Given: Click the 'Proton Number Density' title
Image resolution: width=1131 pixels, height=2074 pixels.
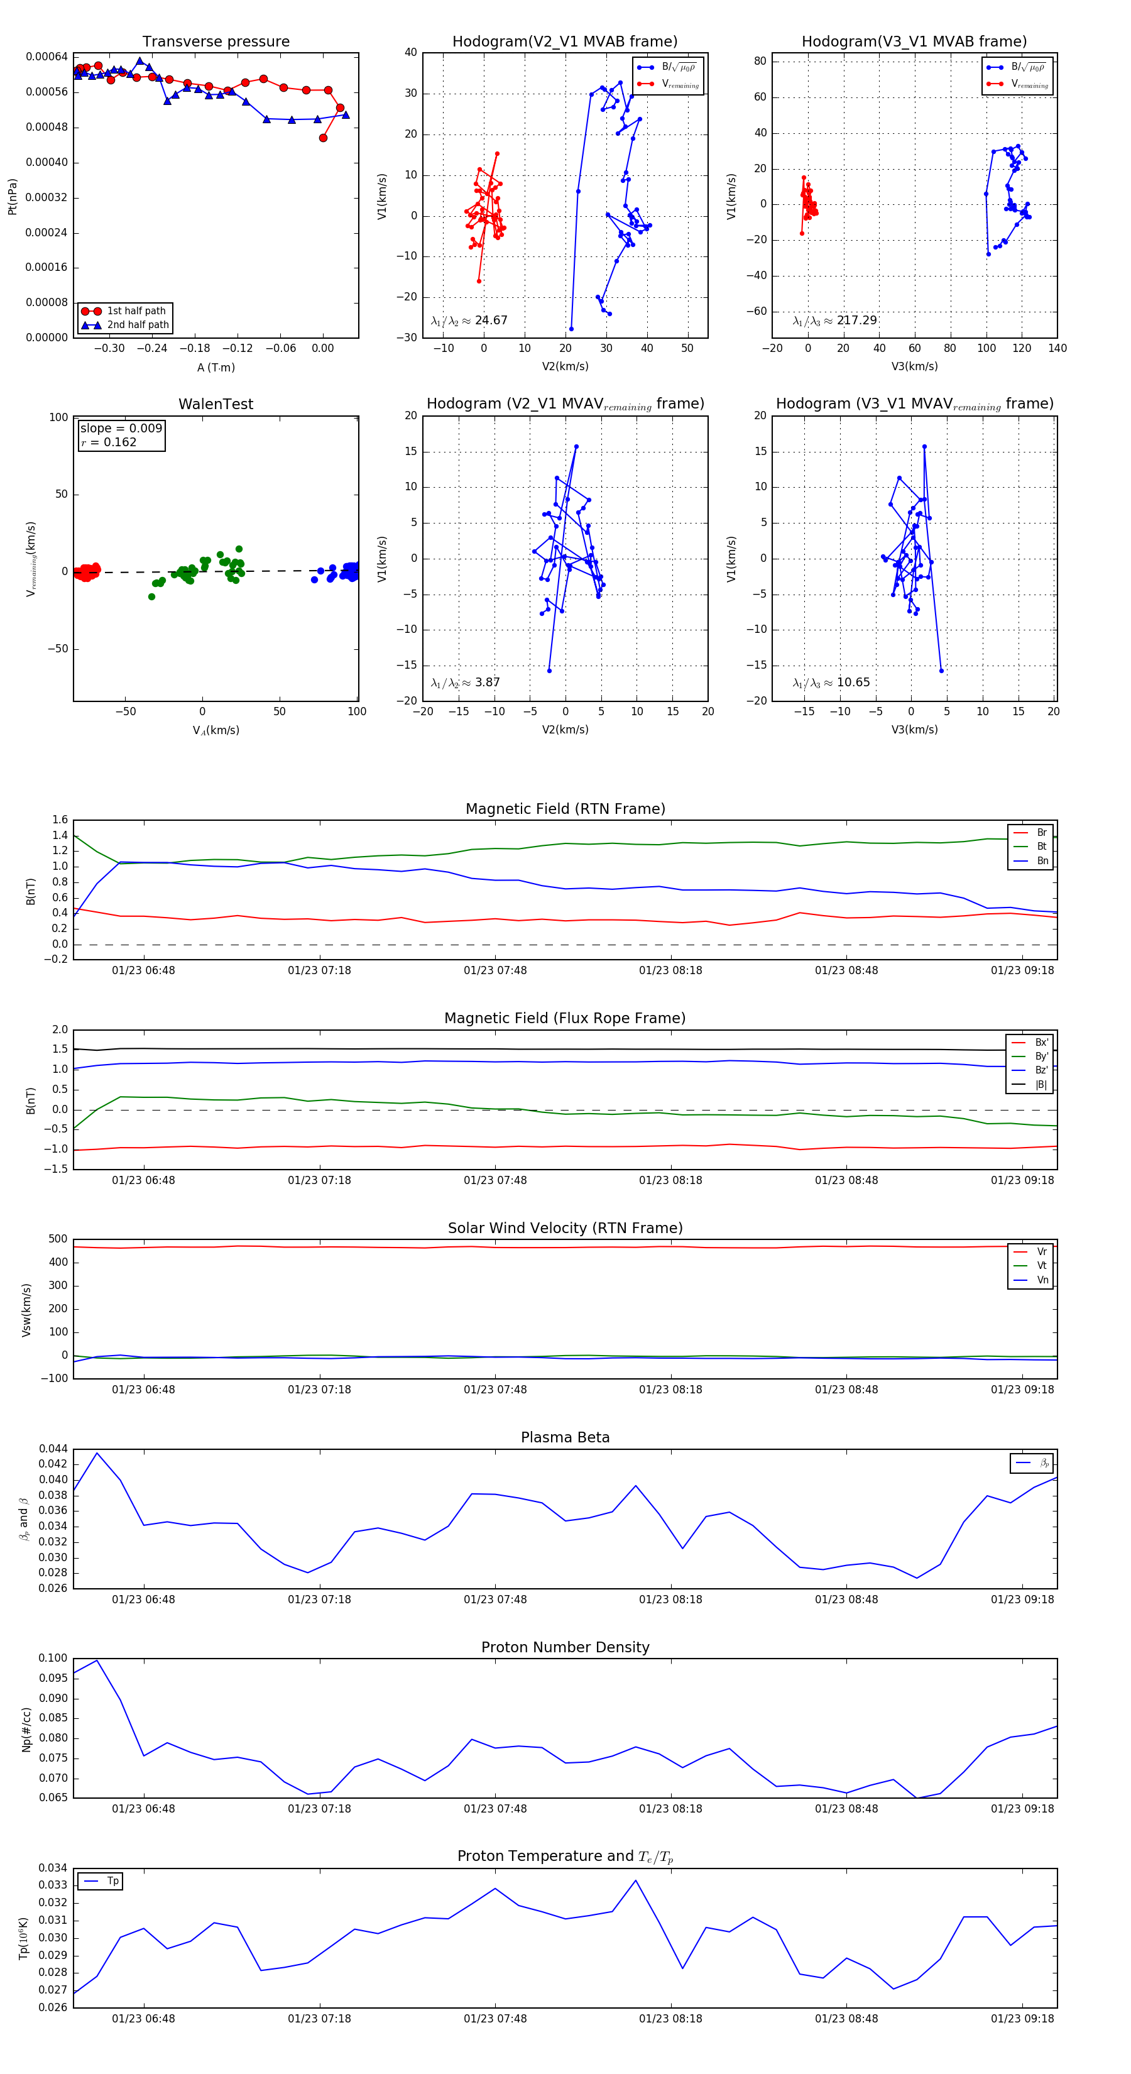Looking at the screenshot, I should point(565,1647).
